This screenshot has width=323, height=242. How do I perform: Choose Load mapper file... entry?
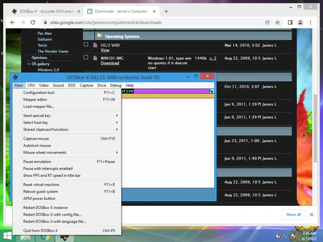[x=72, y=107]
